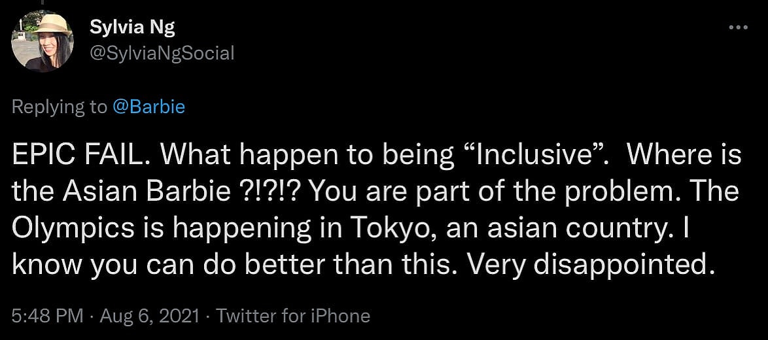Click the 'Replying to' label text
The image size is (768, 340).
pyautogui.click(x=60, y=107)
